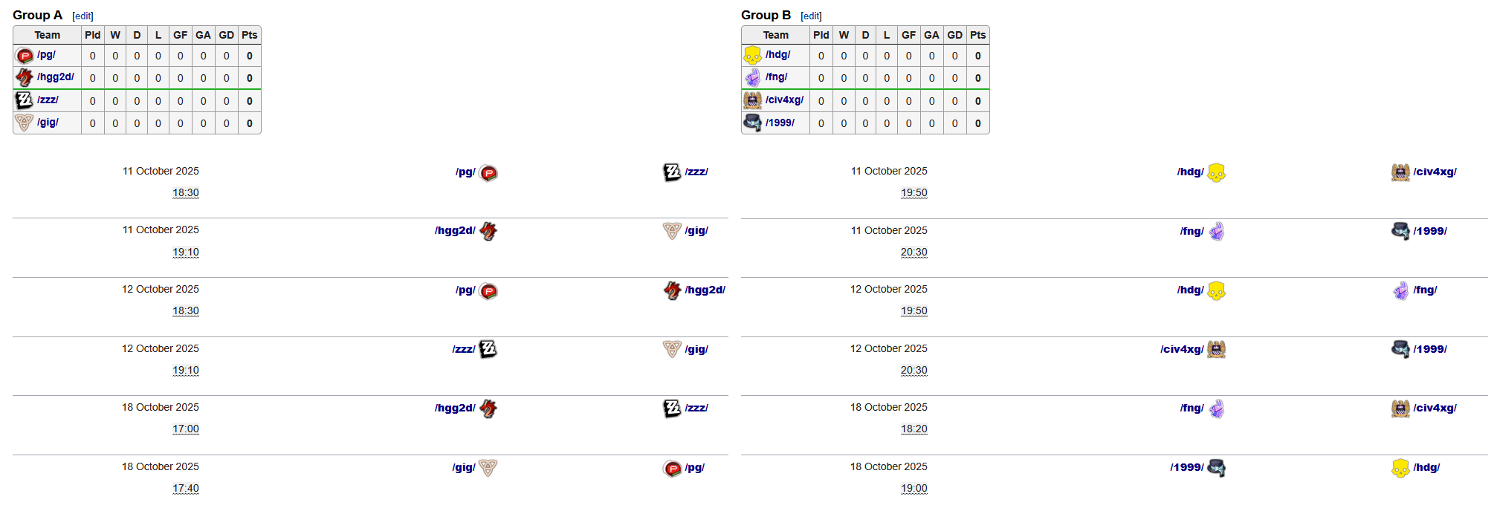Edit the Group B section
The image size is (1497, 511).
point(811,16)
